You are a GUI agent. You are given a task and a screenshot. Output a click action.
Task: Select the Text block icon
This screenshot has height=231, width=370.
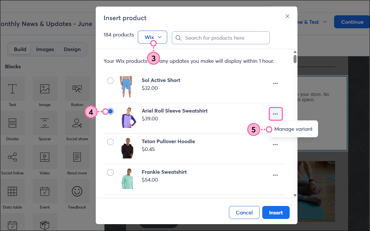point(12,88)
